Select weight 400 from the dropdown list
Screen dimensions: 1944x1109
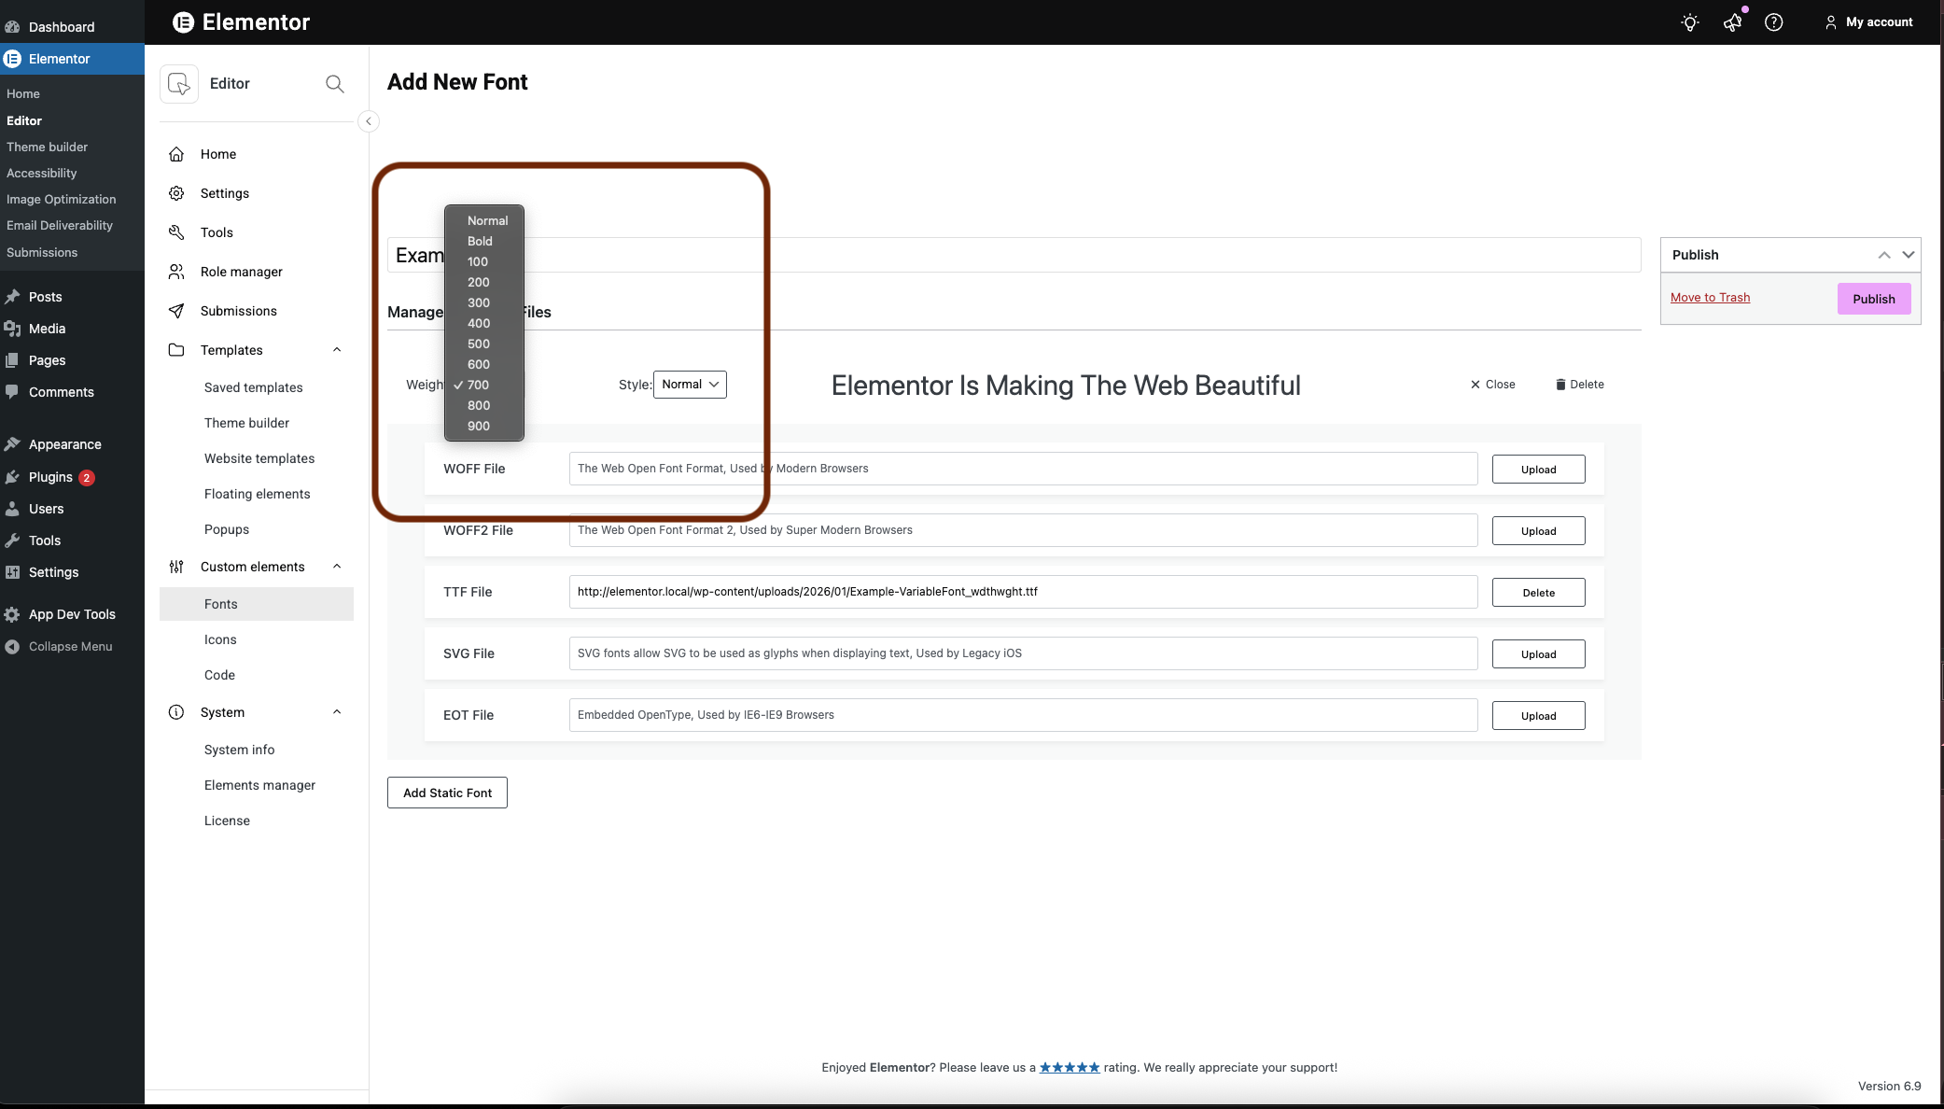(484, 323)
